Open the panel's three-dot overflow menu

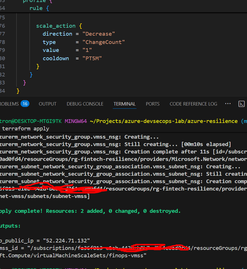pyautogui.click(x=228, y=104)
